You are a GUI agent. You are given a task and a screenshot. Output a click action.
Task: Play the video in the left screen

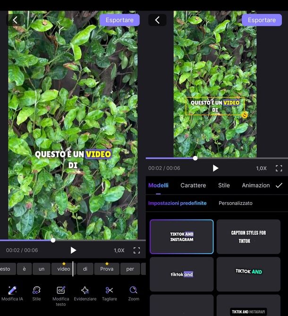point(73,250)
